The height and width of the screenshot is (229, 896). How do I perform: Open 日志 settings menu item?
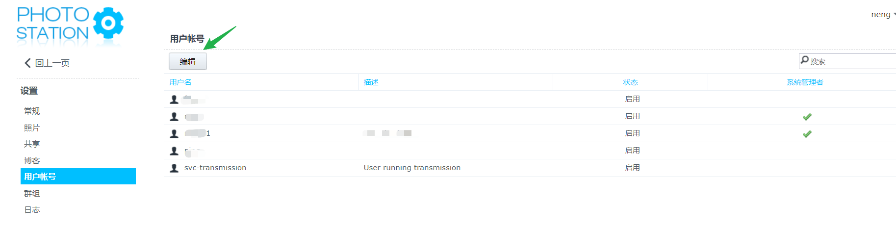pyautogui.click(x=32, y=210)
